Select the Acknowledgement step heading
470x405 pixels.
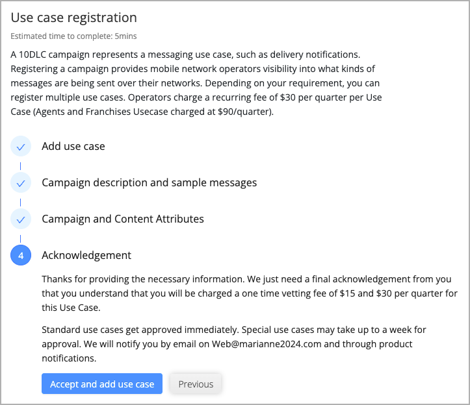(86, 255)
